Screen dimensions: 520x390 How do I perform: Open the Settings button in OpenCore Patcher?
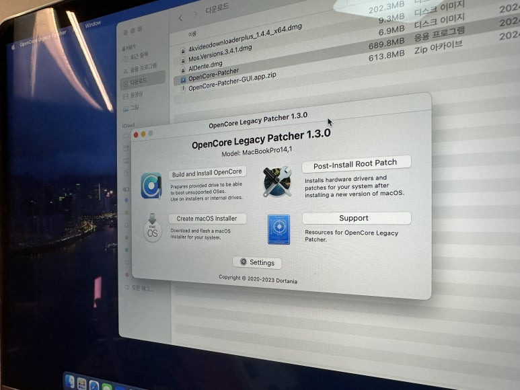[x=257, y=262]
